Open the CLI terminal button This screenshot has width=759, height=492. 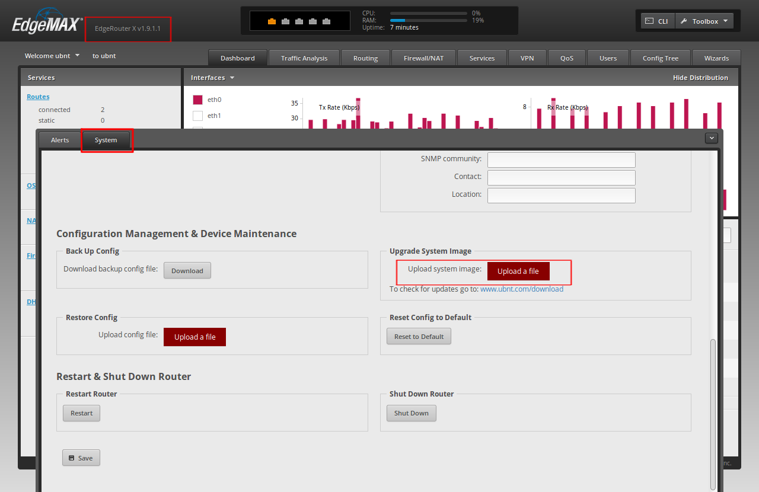[x=657, y=21]
